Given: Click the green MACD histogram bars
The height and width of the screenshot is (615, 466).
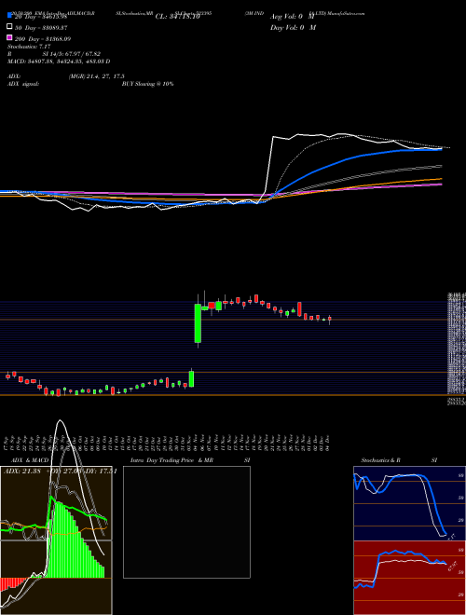Looking at the screenshot, I should click(75, 540).
